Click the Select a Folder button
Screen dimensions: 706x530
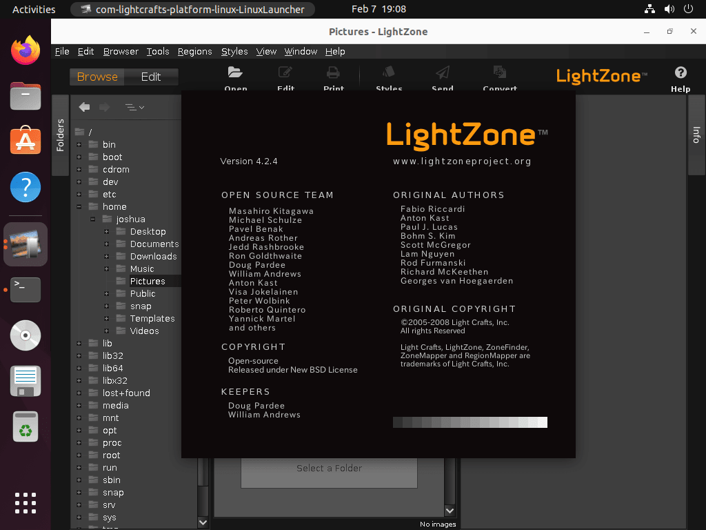pos(329,468)
